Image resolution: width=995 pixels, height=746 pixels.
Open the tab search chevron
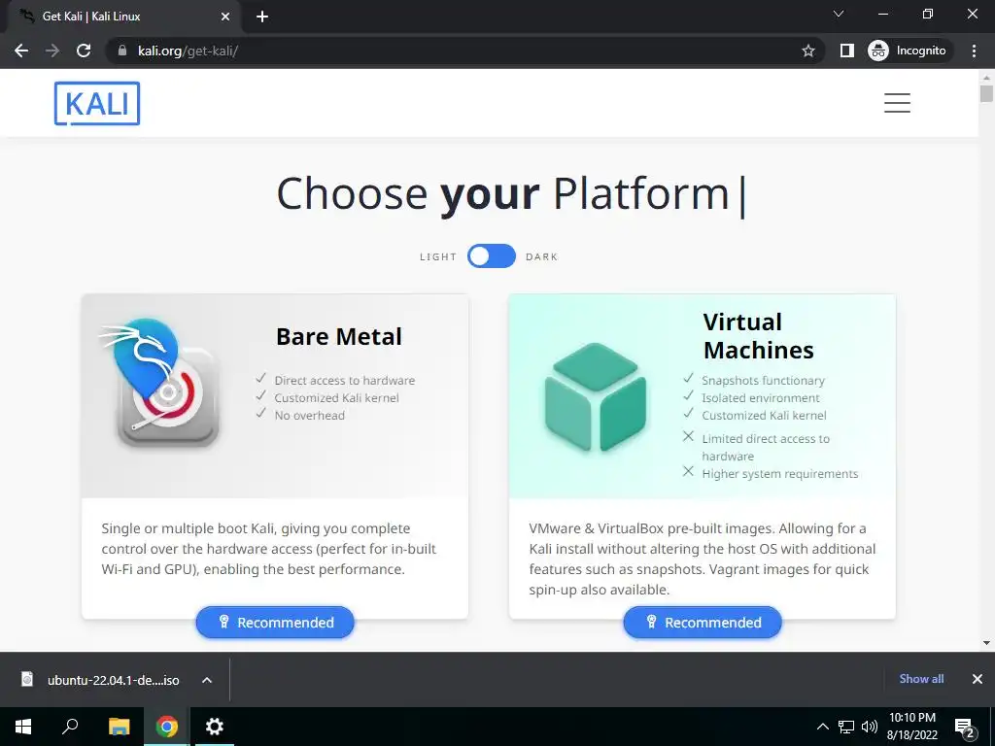tap(839, 14)
